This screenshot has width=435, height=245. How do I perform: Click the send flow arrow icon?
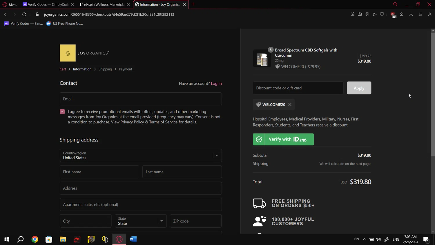coord(375,14)
